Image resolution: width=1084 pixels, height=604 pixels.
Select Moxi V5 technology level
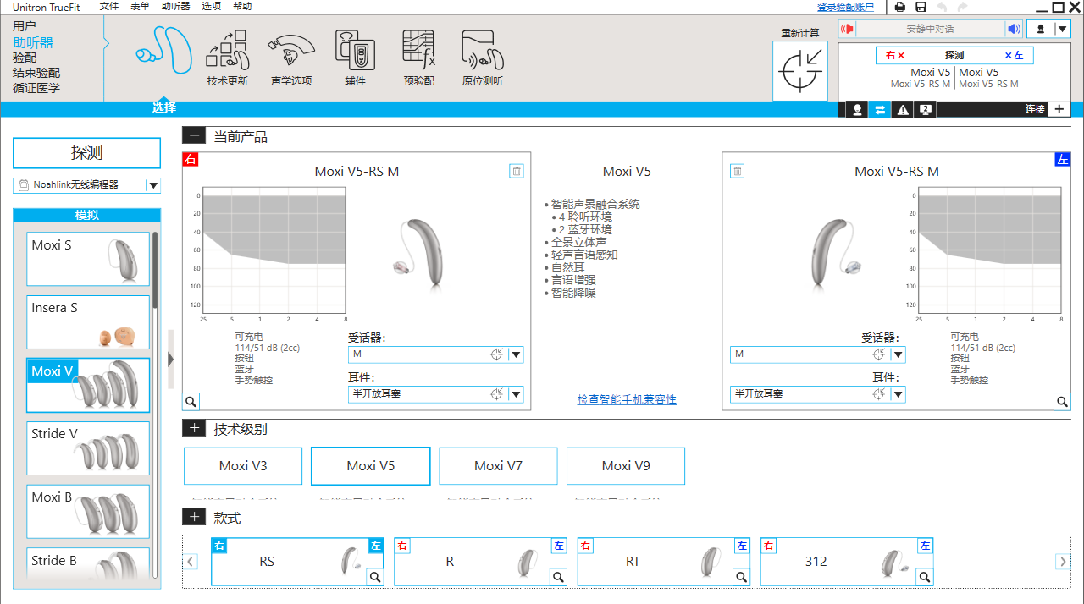[371, 466]
